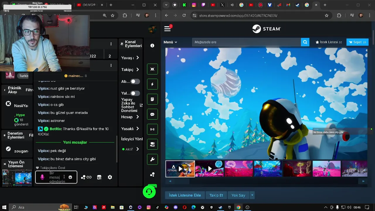The width and height of the screenshot is (375, 211).
Task: Click the infinity points icon below chat
Action: [86, 177]
